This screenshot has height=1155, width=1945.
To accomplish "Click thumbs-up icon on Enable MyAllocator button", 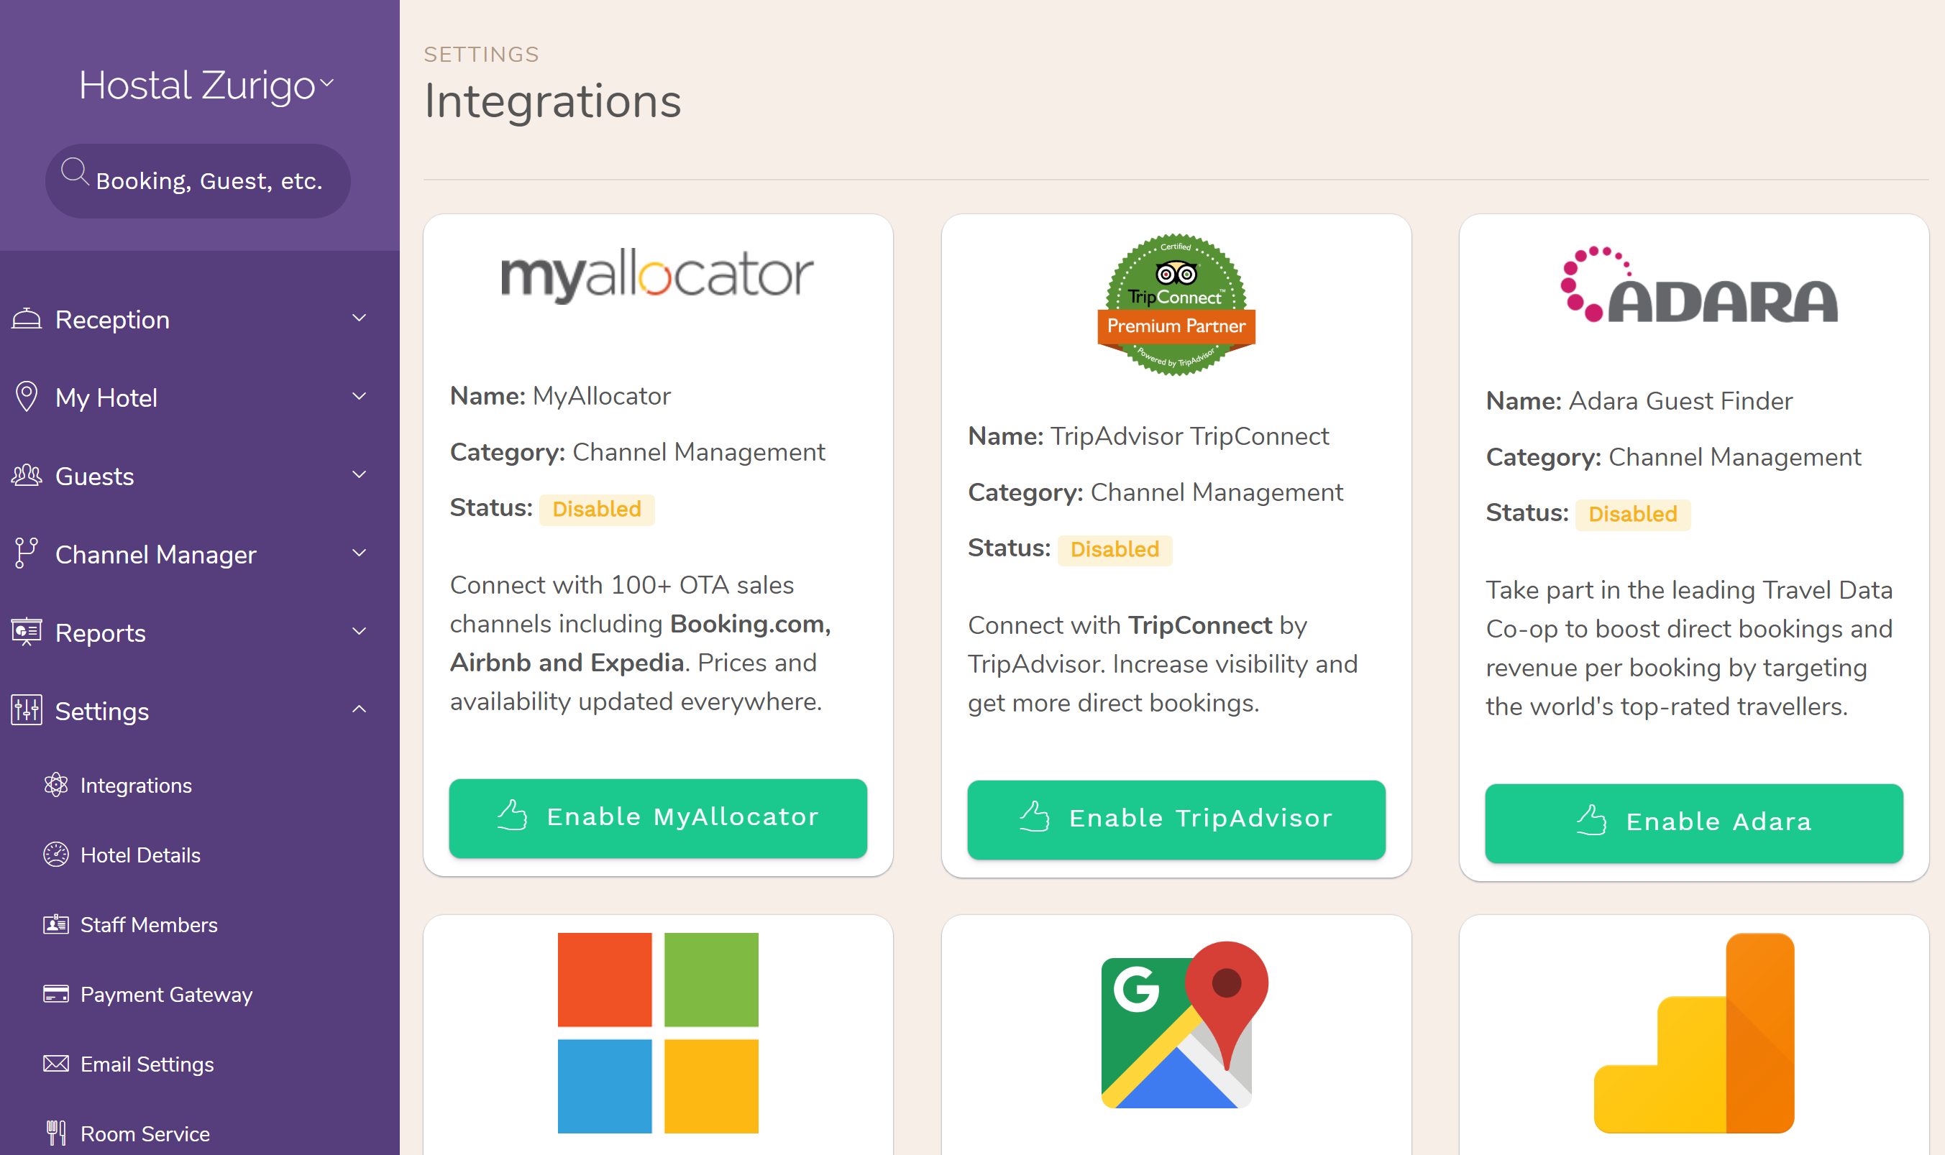I will click(513, 815).
